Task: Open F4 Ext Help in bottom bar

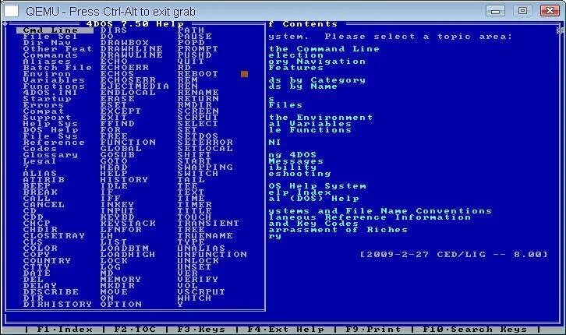Action: coord(285,330)
